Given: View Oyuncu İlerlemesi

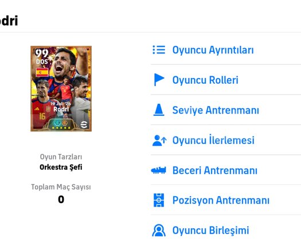Looking at the screenshot, I should (x=213, y=140).
